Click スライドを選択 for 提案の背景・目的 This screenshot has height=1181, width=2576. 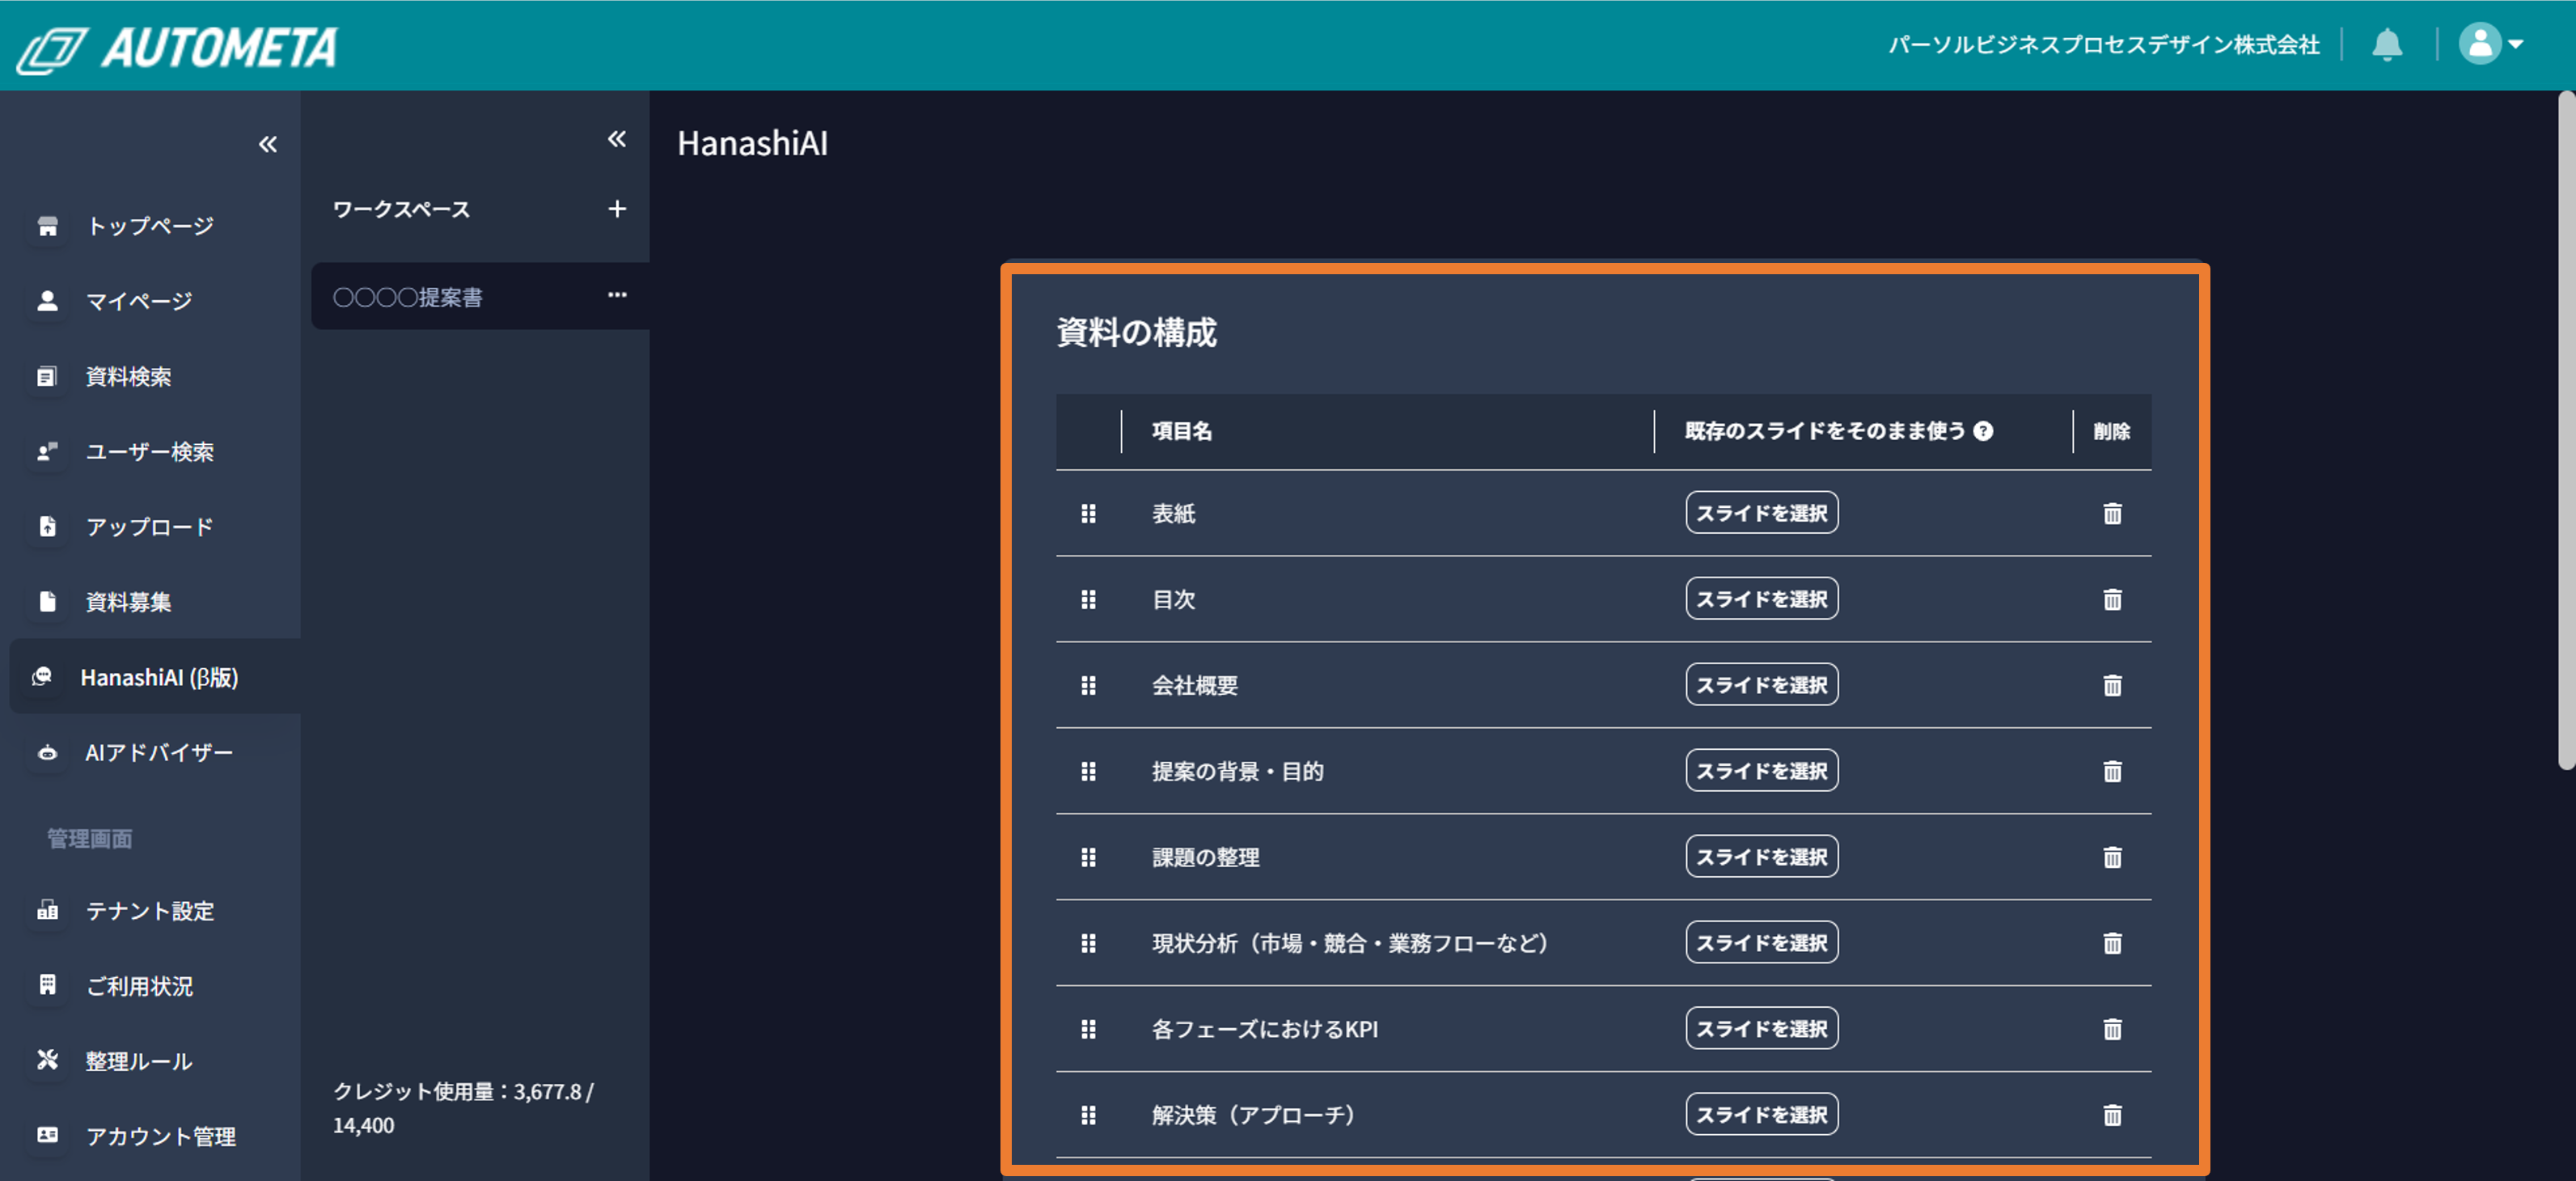click(x=1761, y=770)
